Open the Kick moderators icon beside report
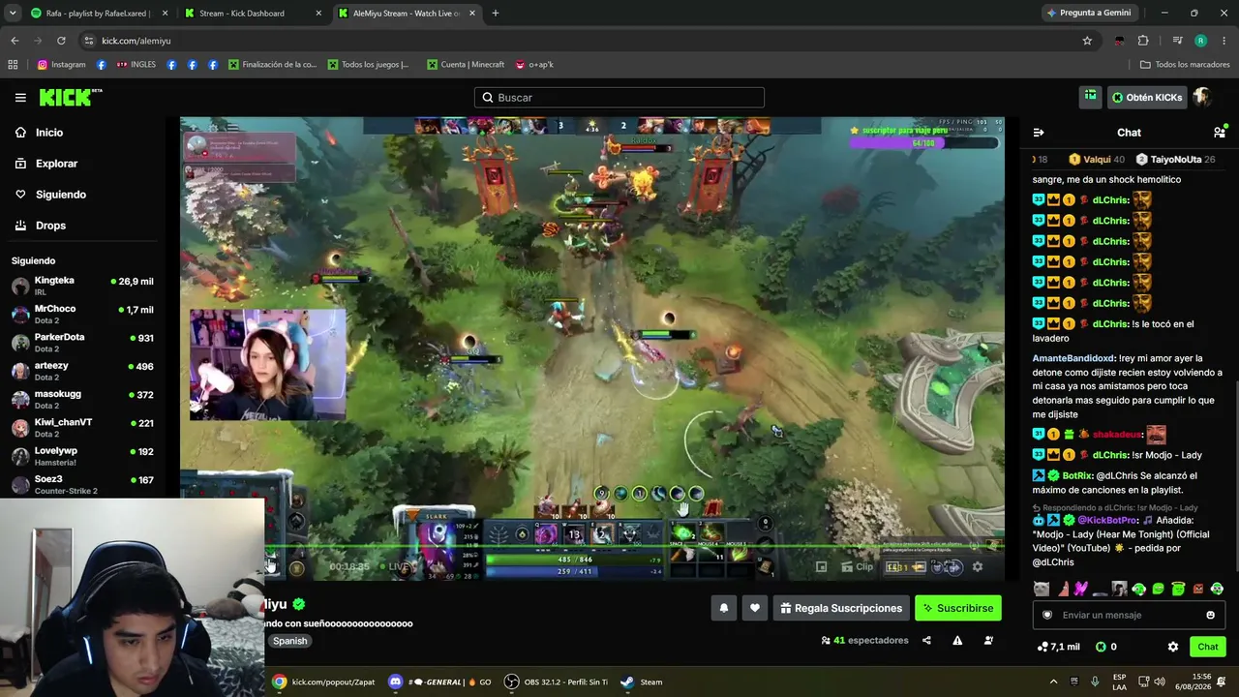Viewport: 1239px width, 697px height. pos(988,640)
